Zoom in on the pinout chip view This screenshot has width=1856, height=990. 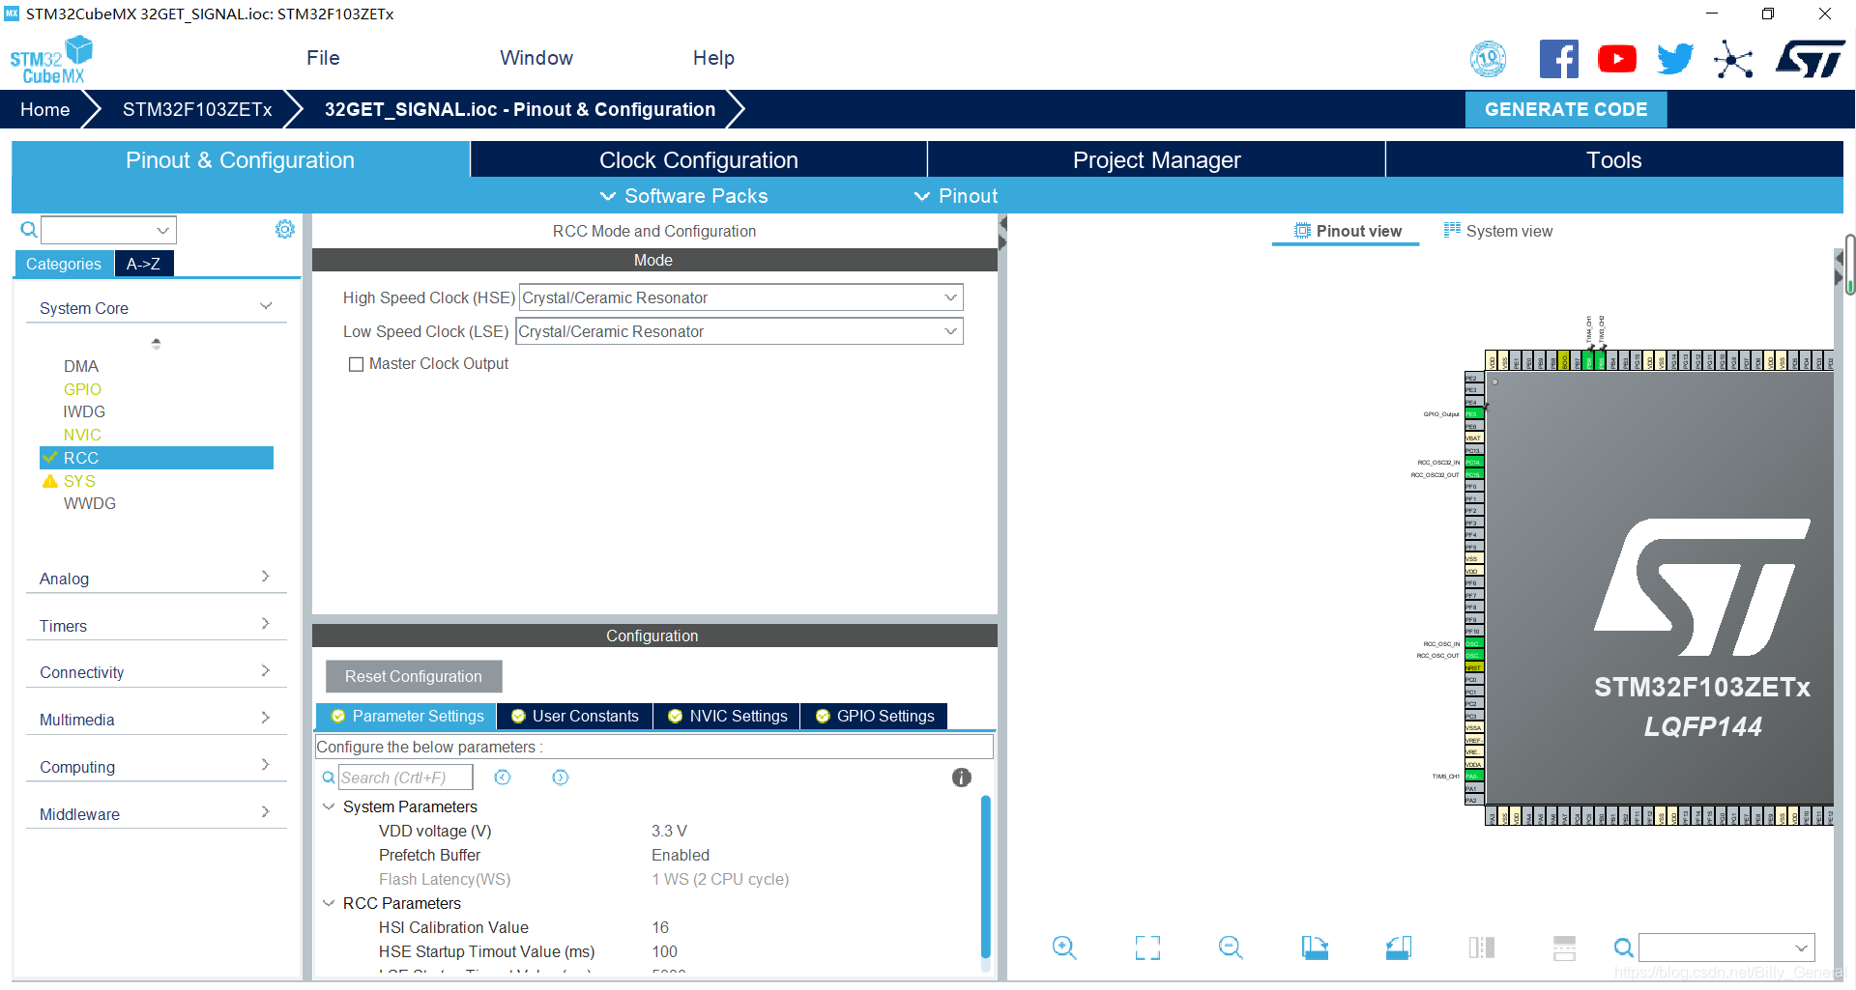coord(1064,948)
